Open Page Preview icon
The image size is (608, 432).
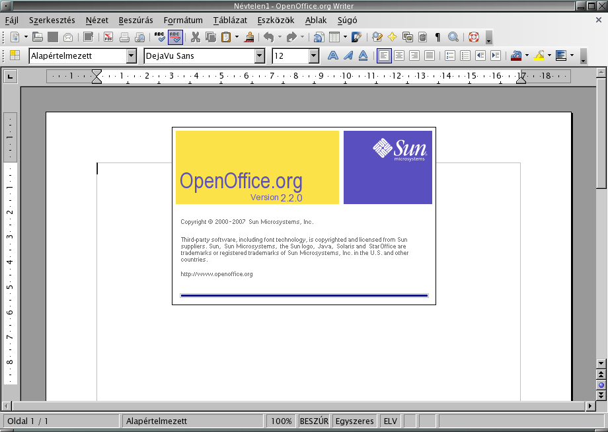[139, 37]
